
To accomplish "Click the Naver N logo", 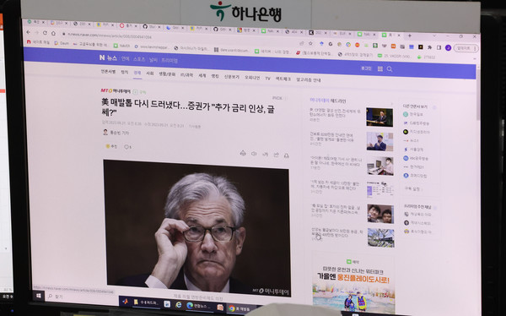I will (x=102, y=57).
